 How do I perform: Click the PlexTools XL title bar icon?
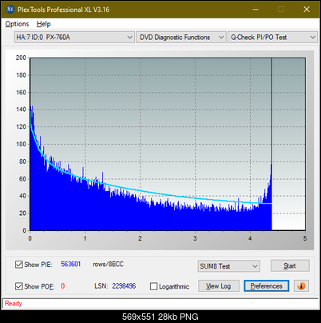[10, 10]
